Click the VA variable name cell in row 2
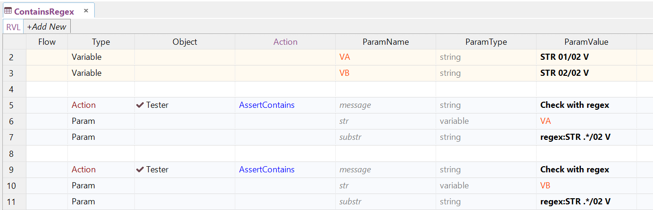Screen dimensions: 653x210 [345, 57]
